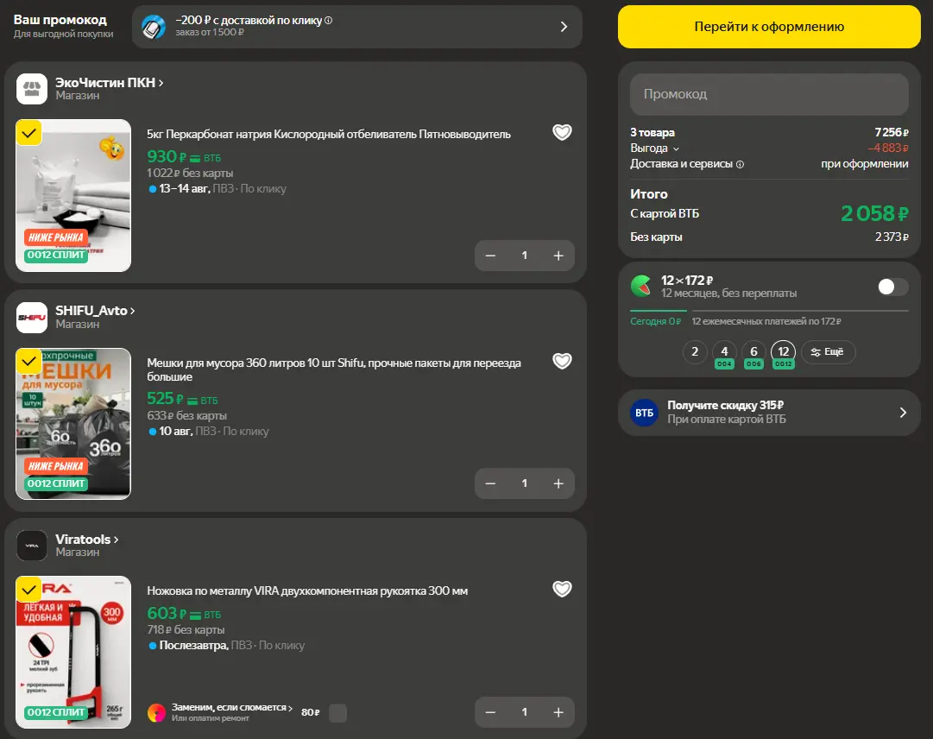Click Перейти к оформлению button
The width and height of the screenshot is (933, 739).
769,27
